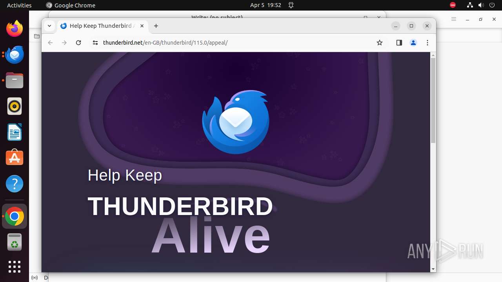Viewport: 502px width, 282px height.
Task: Open volume control in system tray
Action: [481, 5]
